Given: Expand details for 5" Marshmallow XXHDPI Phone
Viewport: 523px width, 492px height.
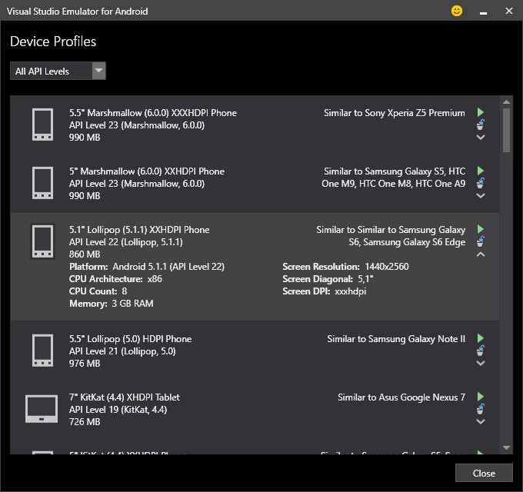Looking at the screenshot, I should (x=480, y=196).
